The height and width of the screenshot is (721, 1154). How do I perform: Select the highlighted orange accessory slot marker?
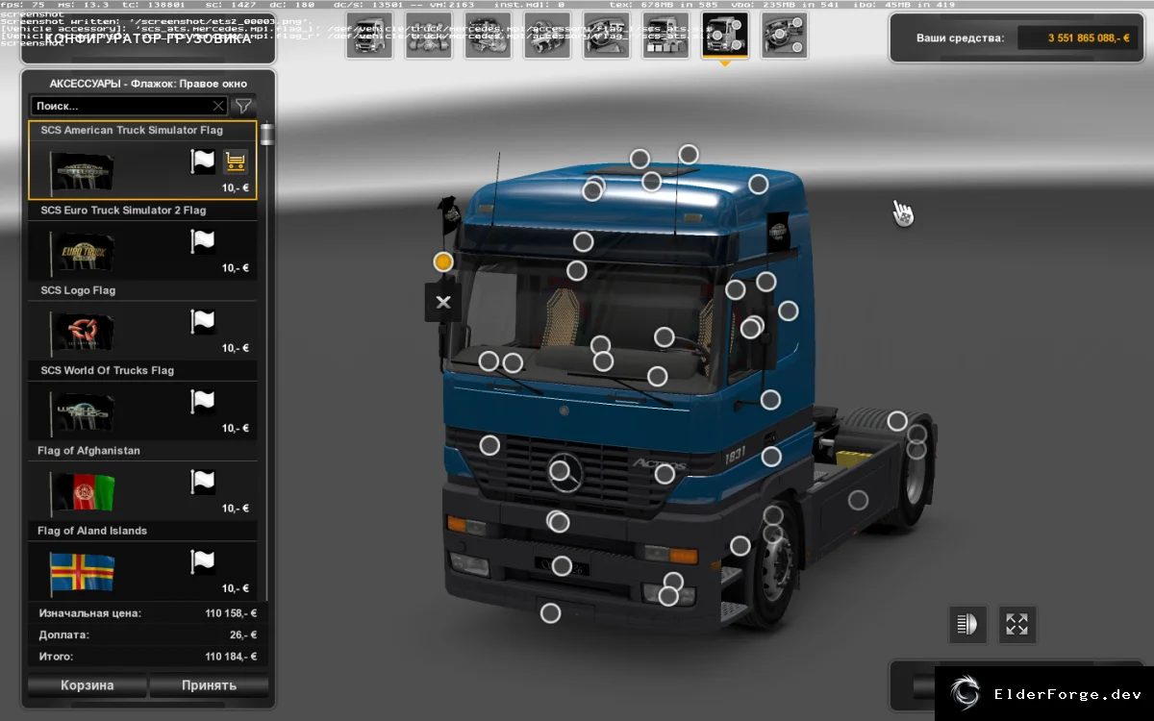click(443, 261)
